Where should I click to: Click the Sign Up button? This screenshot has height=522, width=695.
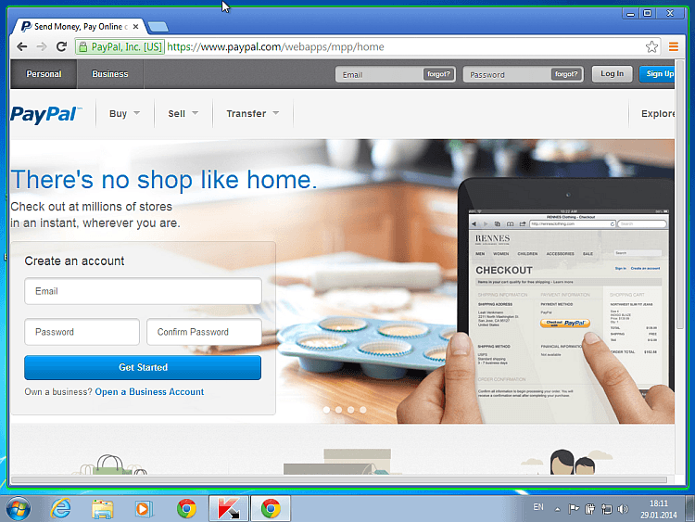tap(658, 74)
